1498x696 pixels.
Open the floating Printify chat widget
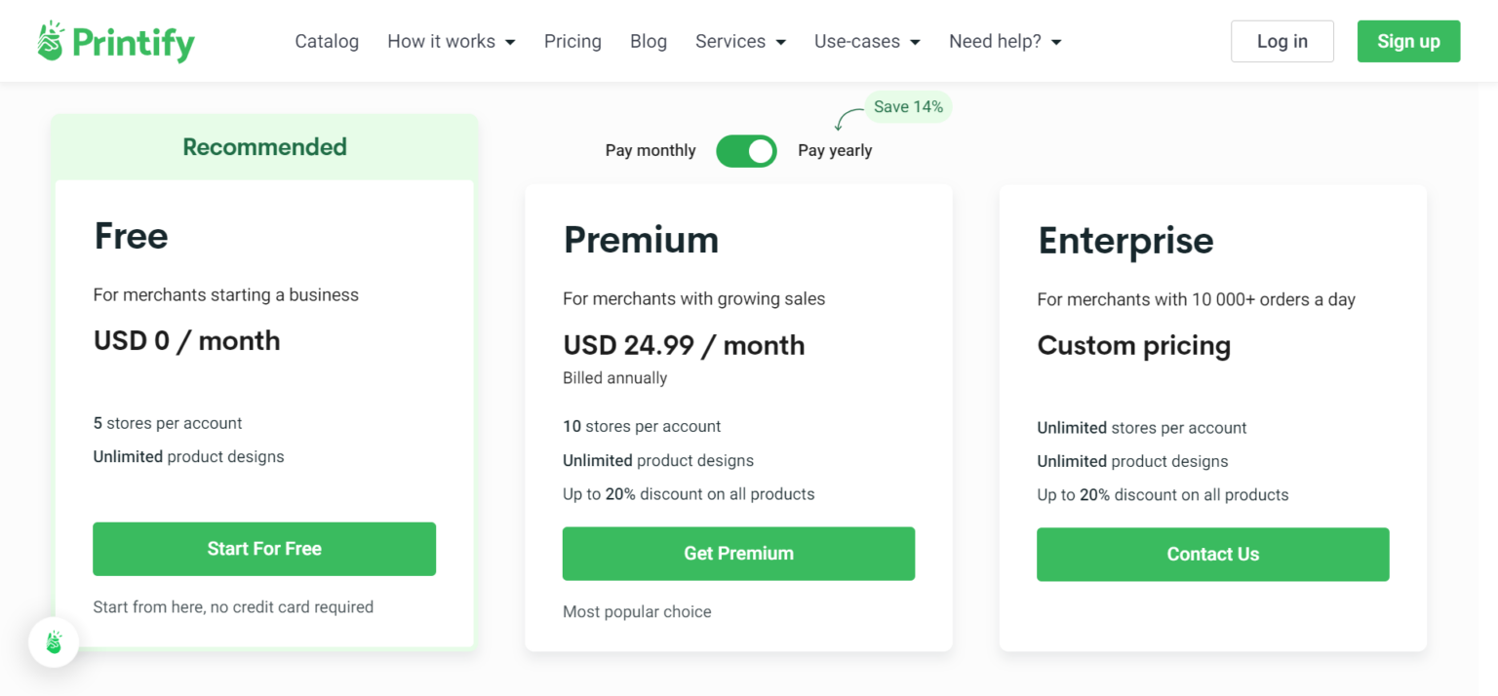[54, 642]
